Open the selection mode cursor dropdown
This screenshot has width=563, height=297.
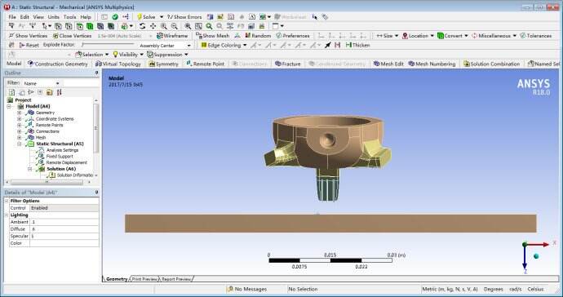47,26
